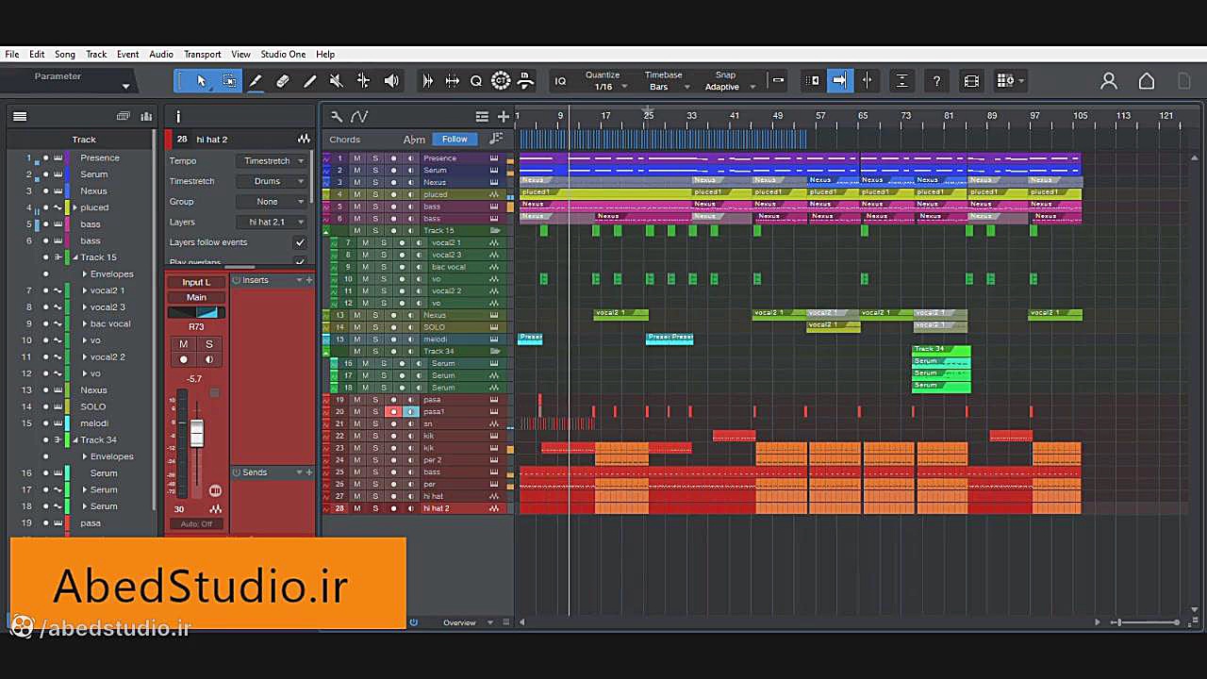Open the Event menu

127,55
